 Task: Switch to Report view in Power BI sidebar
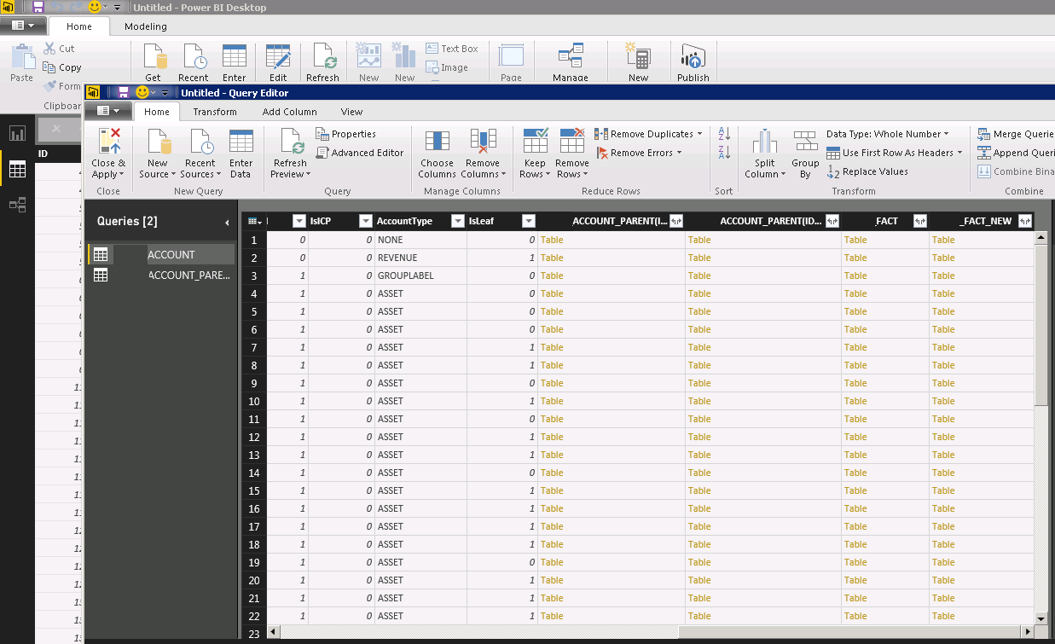click(17, 134)
